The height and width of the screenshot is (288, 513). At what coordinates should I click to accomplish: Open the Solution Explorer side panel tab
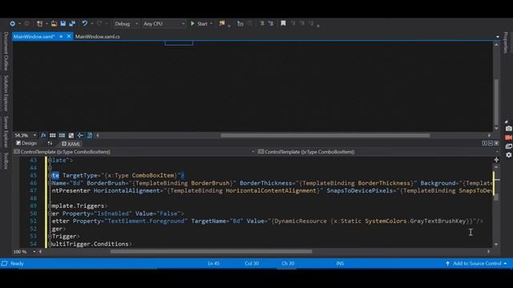point(6,94)
